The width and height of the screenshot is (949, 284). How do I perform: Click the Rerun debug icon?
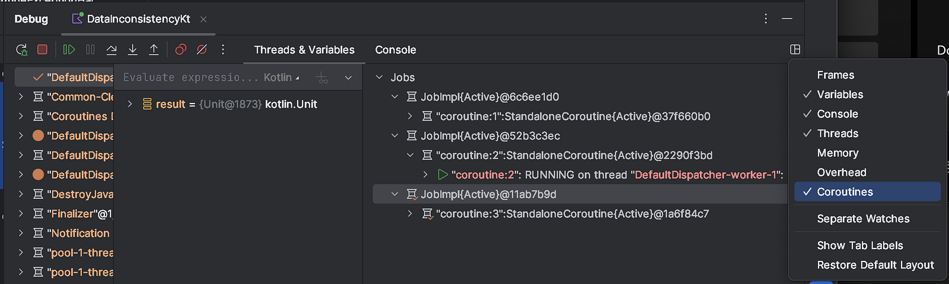21,50
